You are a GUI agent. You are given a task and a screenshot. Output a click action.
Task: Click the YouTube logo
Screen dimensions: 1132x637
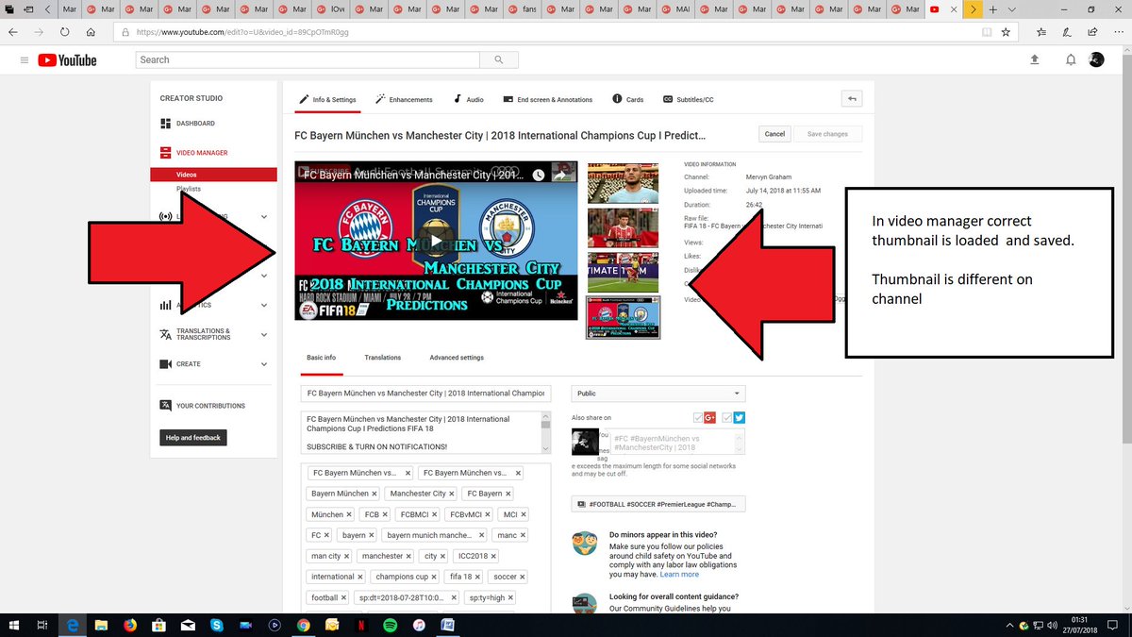tap(67, 59)
